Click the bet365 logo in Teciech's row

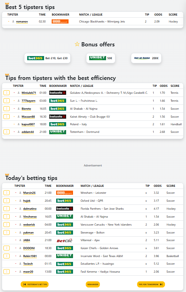[64, 264]
